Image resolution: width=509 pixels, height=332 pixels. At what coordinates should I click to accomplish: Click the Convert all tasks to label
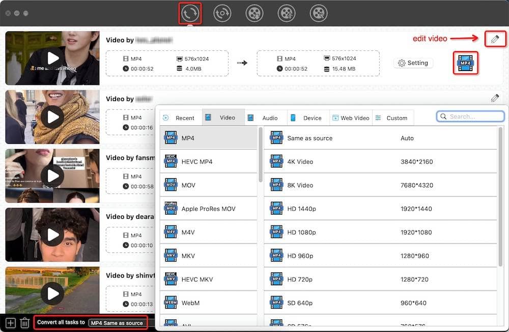61,322
